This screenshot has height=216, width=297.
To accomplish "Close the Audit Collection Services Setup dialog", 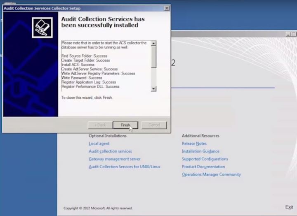I will tap(167, 8).
